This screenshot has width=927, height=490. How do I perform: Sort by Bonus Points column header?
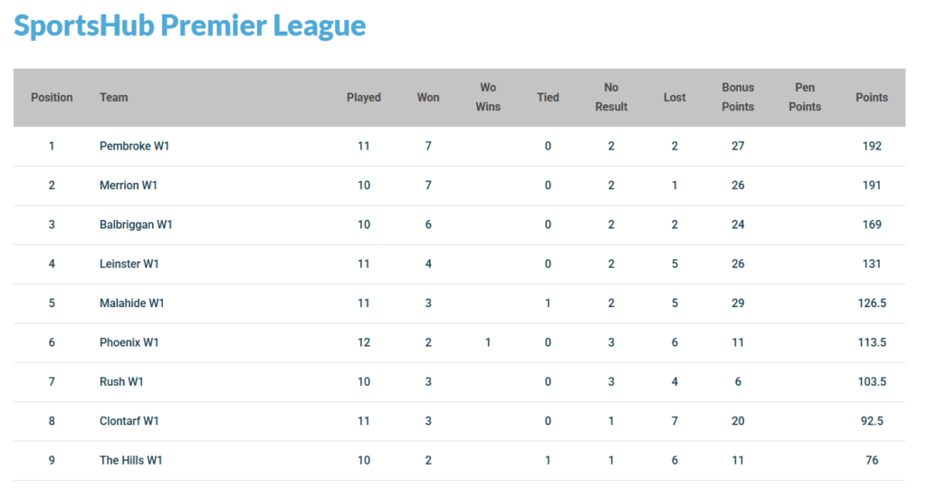[738, 97]
